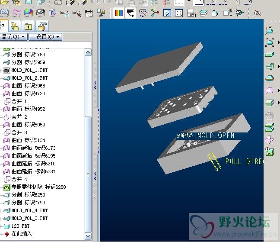The image size is (280, 242).
Task: Click the pink parting surface icon
Action: click(x=270, y=90)
